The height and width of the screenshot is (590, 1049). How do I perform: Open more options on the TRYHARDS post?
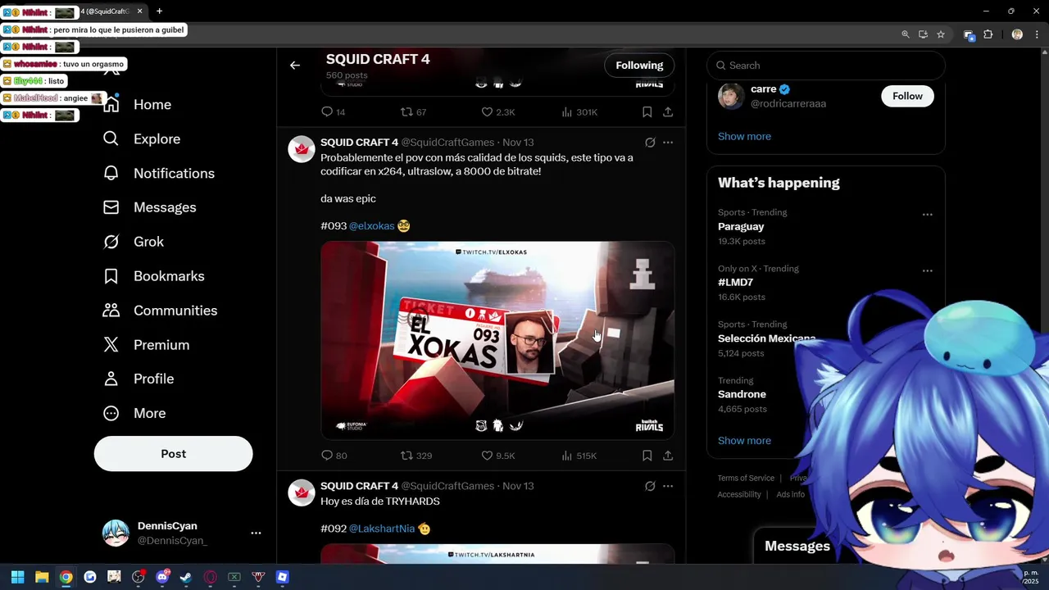pos(668,486)
